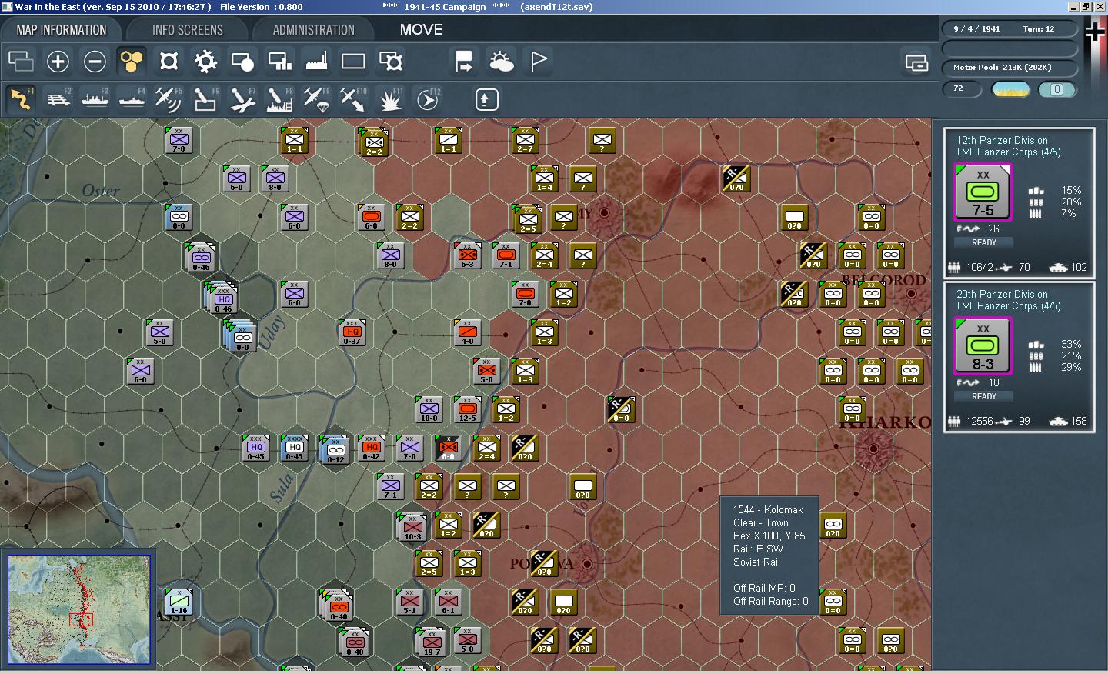This screenshot has height=674, width=1108.
Task: Click the flag with arrow icon
Action: [x=464, y=61]
